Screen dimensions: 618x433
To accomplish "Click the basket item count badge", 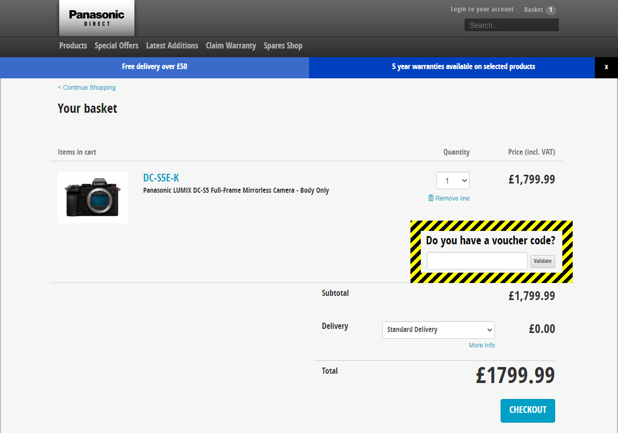I will click(551, 10).
